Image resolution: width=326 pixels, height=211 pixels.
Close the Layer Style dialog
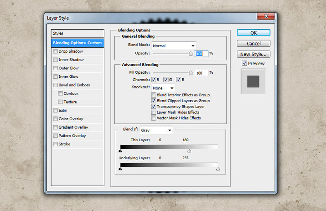pos(266,16)
